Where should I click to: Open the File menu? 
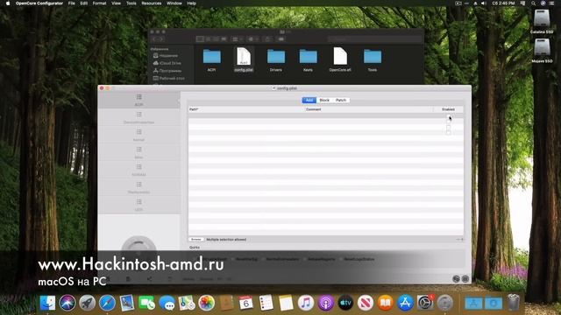point(72,3)
